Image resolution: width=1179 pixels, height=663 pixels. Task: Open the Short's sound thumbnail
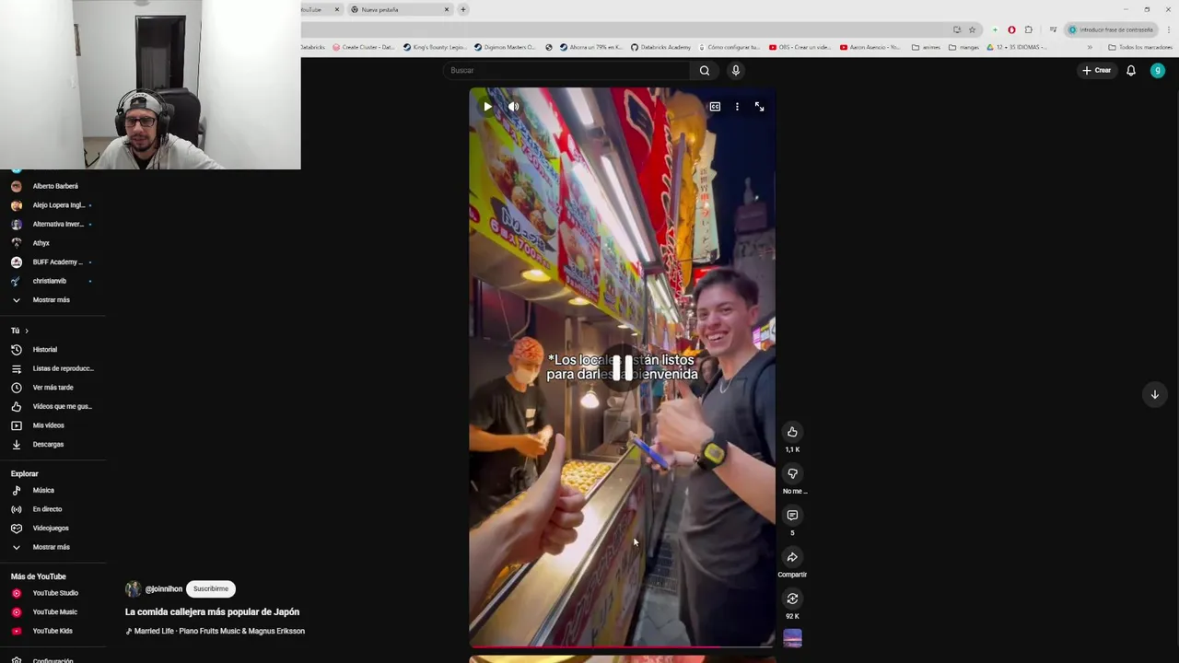point(792,638)
